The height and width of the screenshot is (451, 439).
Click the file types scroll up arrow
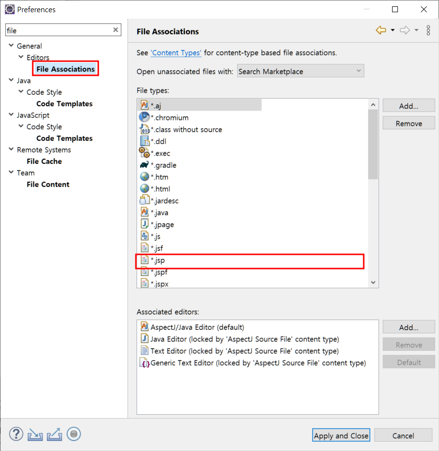click(x=373, y=105)
